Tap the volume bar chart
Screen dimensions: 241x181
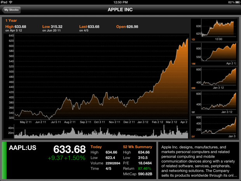(x=101, y=132)
